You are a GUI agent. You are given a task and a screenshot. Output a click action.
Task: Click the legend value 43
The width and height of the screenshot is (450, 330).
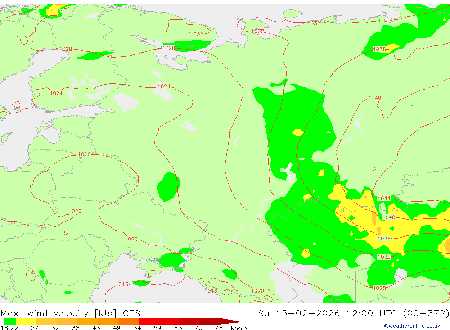coord(96,328)
